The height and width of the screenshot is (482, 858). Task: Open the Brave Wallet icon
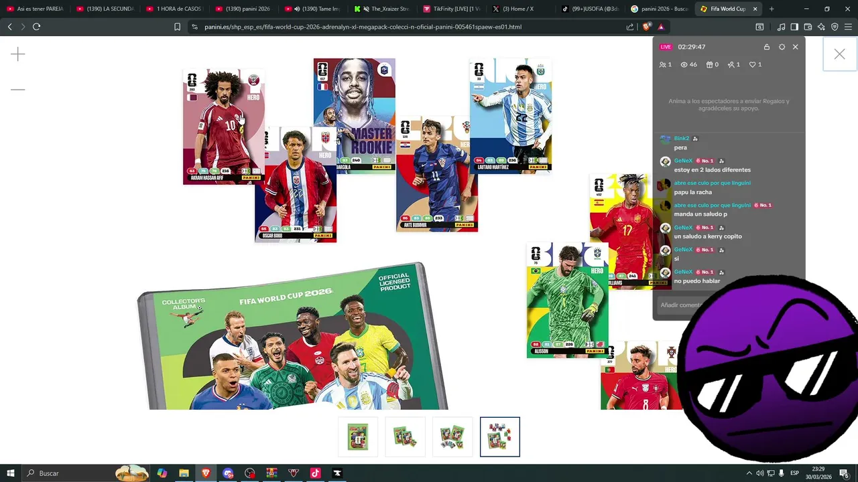click(x=808, y=27)
